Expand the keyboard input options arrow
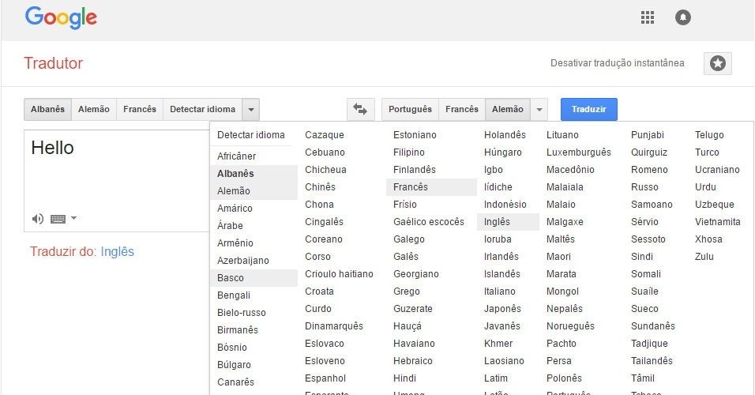755x395 pixels. (x=73, y=218)
